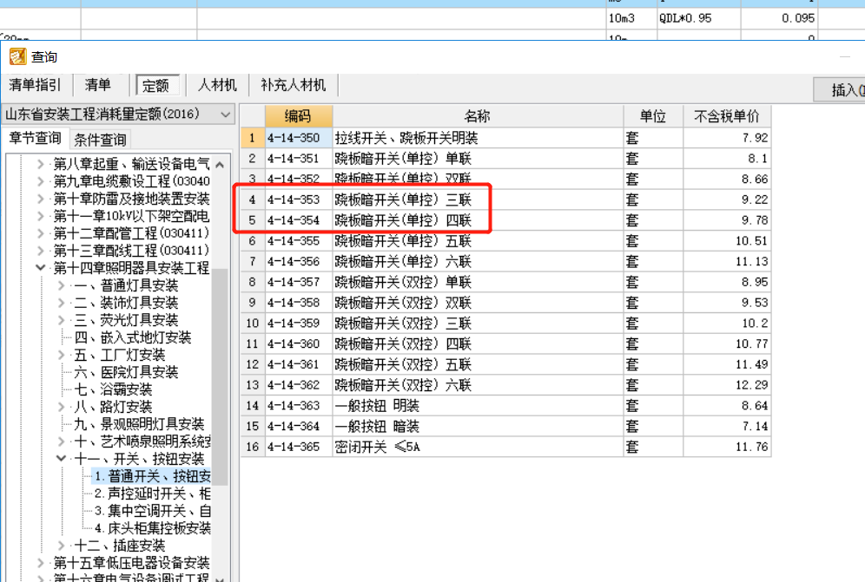Select row 密闭开关 ≤5A
Screen dimensions: 865x582
505,447
